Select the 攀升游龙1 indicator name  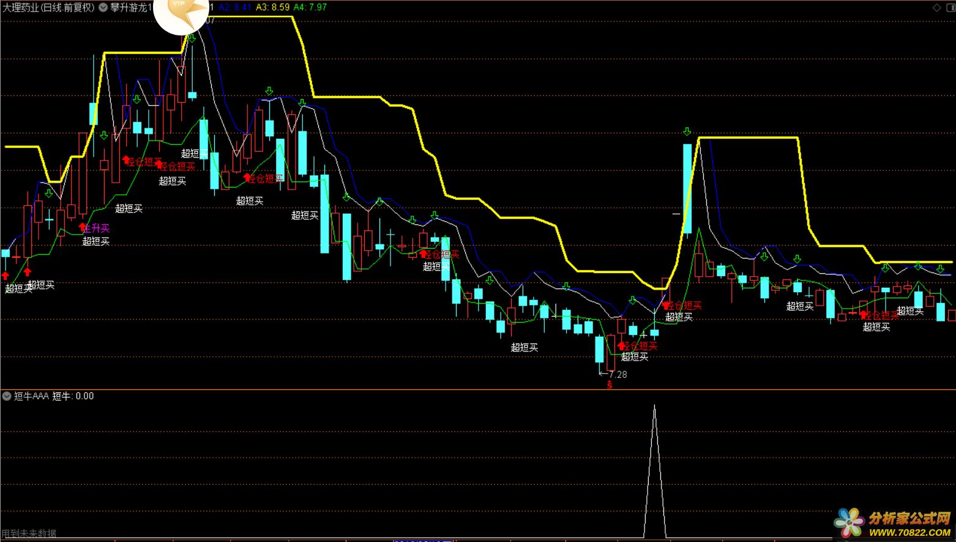pyautogui.click(x=131, y=7)
